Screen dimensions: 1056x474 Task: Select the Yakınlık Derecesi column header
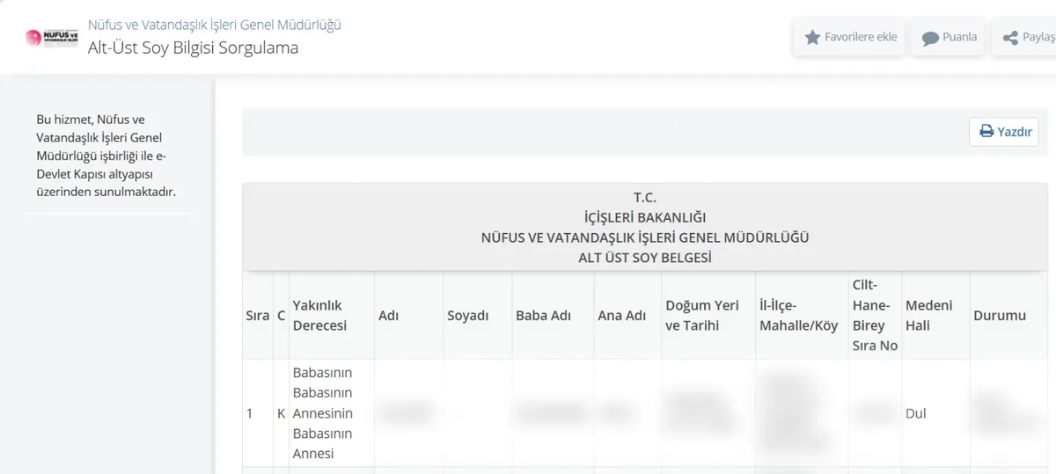332,315
